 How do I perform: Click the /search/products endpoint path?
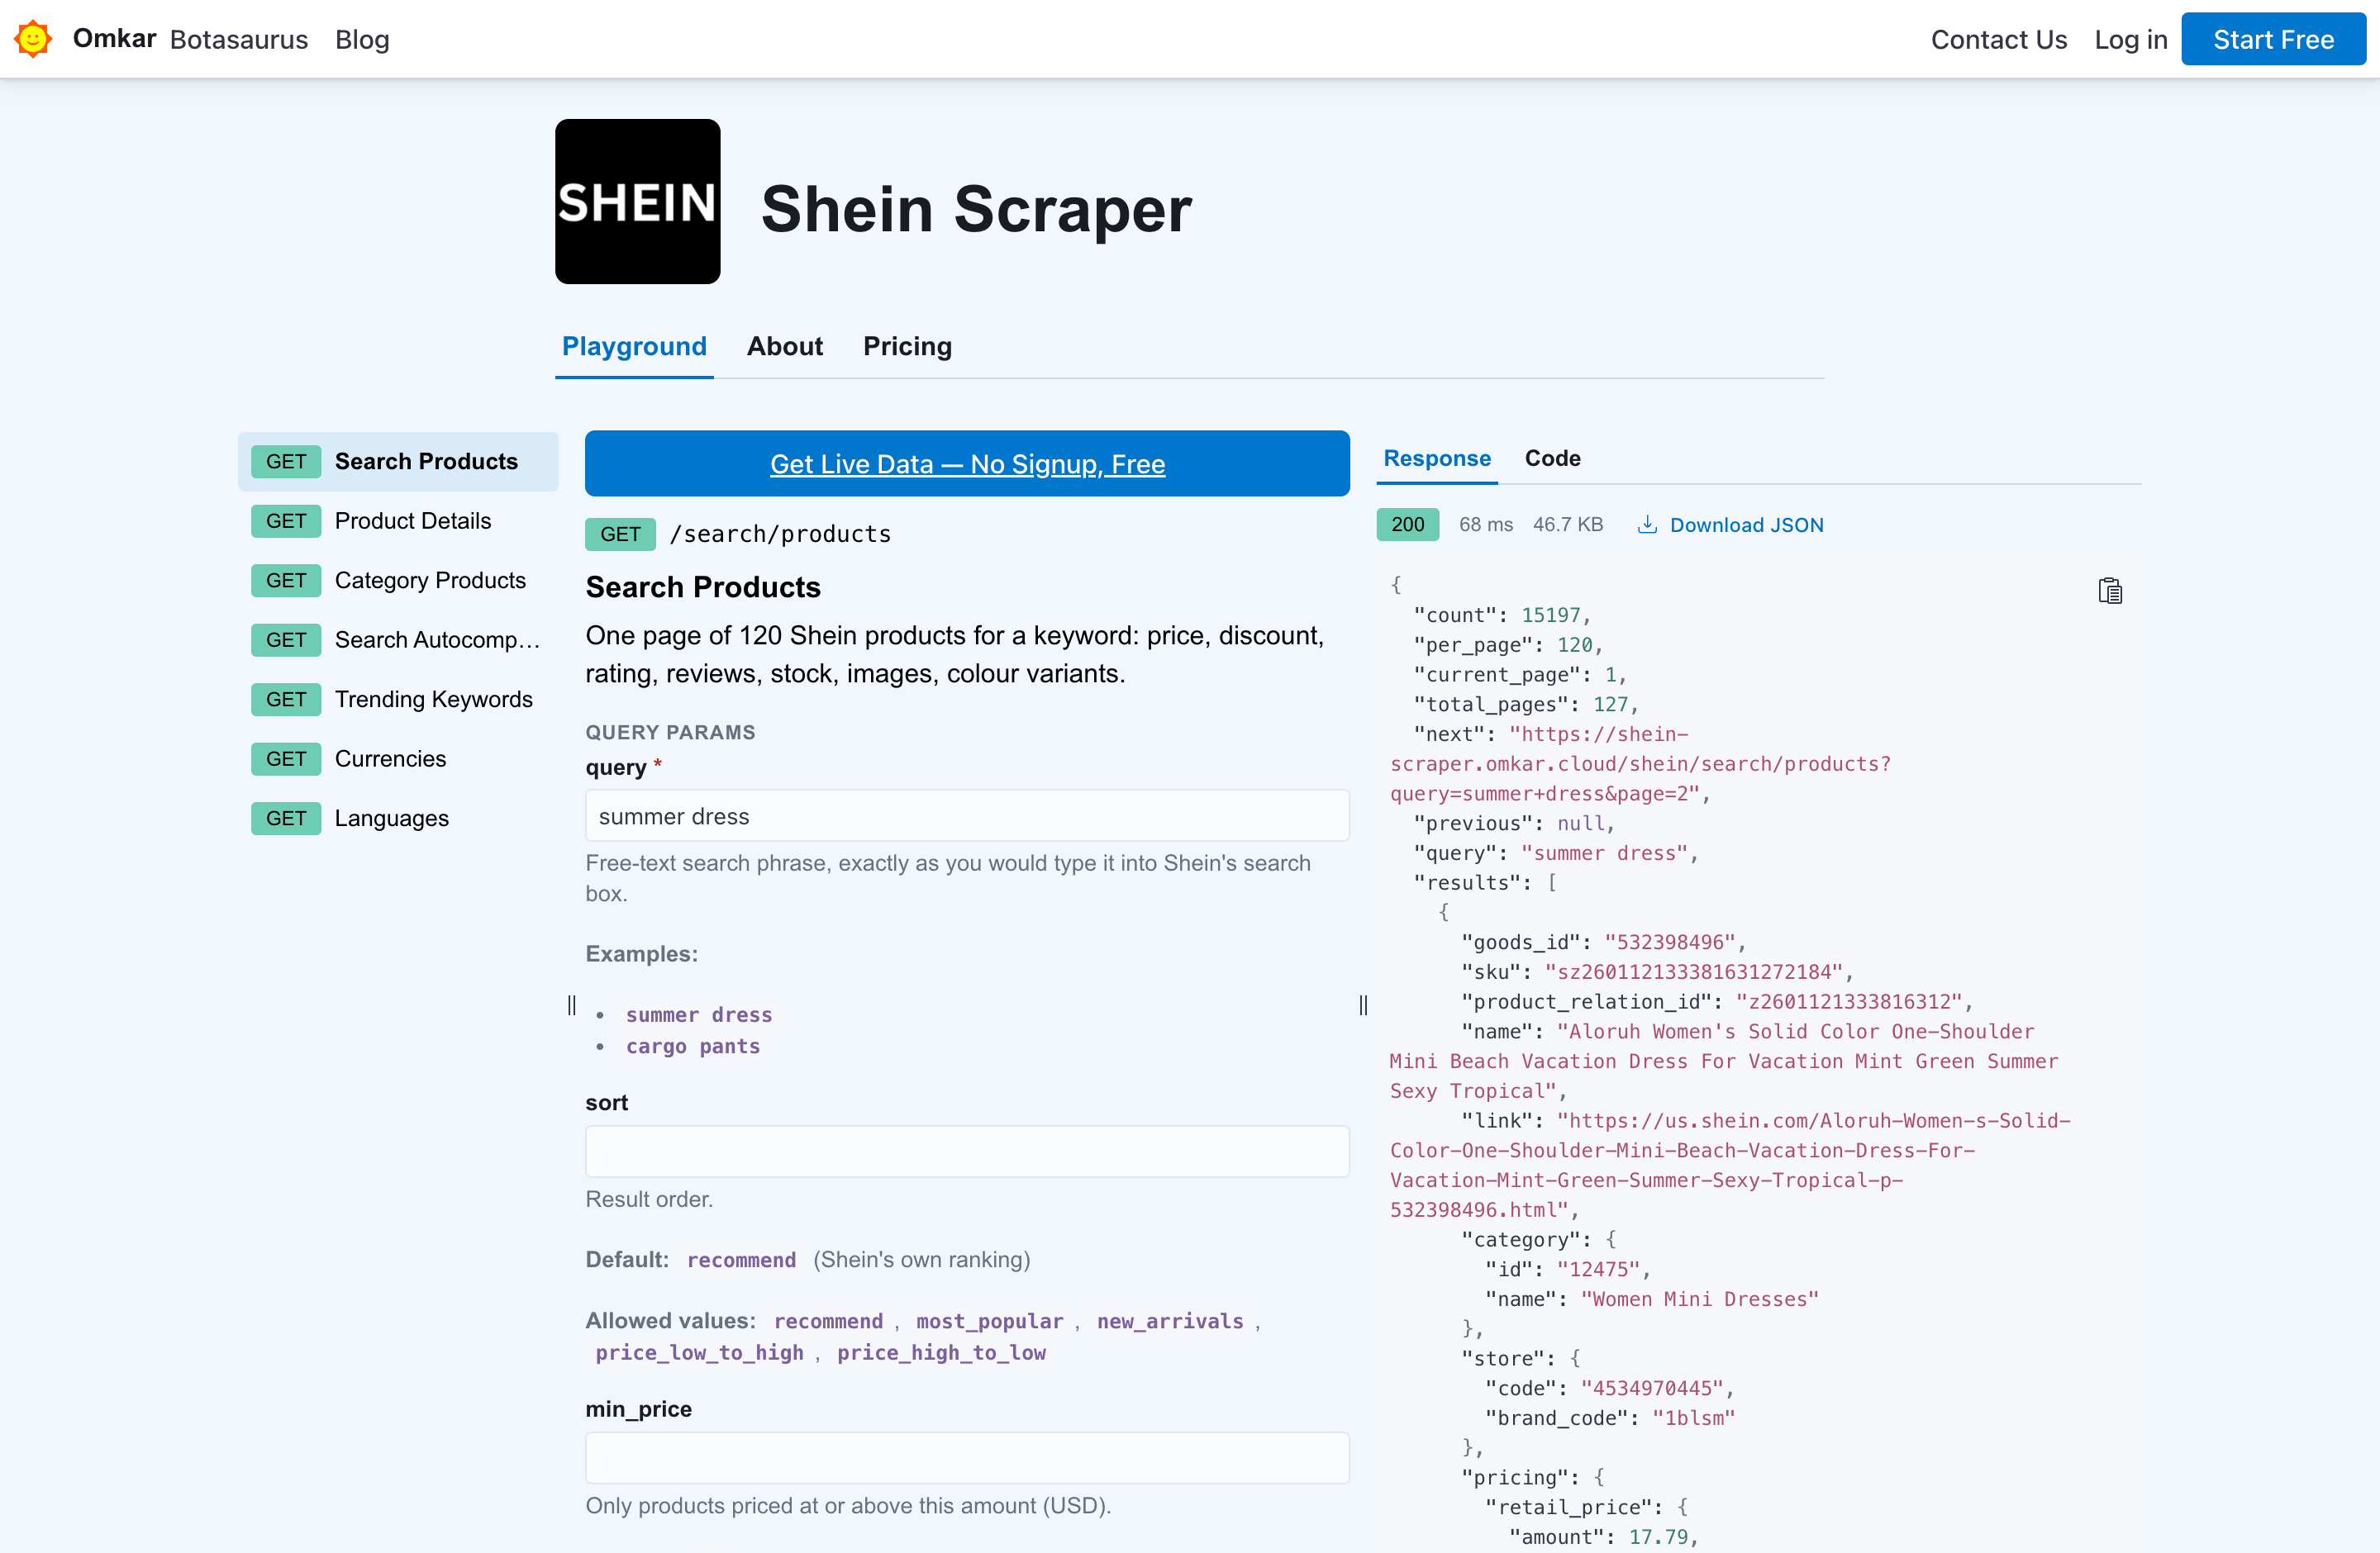coord(780,534)
